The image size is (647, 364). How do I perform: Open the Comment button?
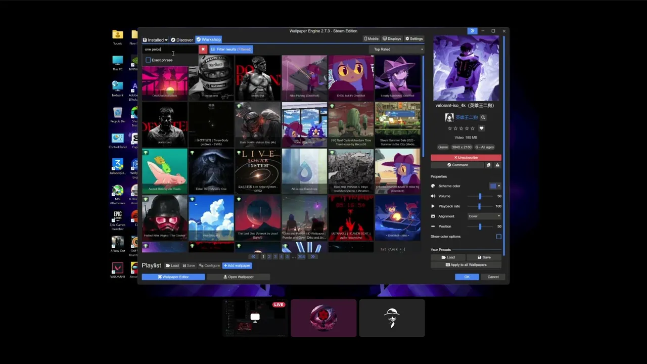pyautogui.click(x=457, y=165)
